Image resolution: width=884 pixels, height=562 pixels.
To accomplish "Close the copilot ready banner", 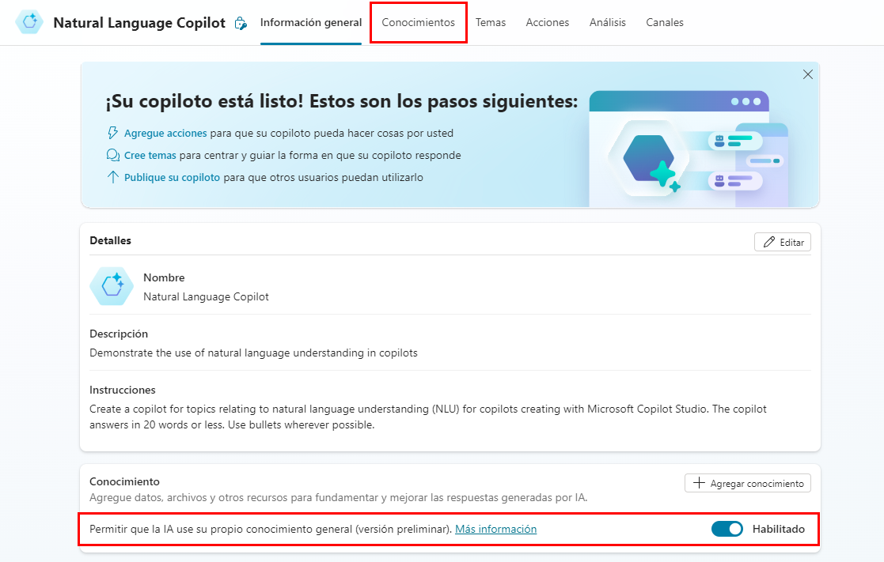I will coord(807,74).
